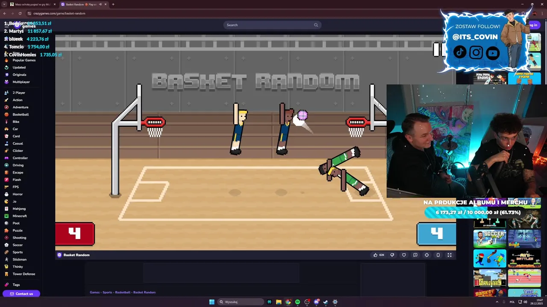Open Popular Games in sidebar
The width and height of the screenshot is (547, 307).
pos(24,60)
